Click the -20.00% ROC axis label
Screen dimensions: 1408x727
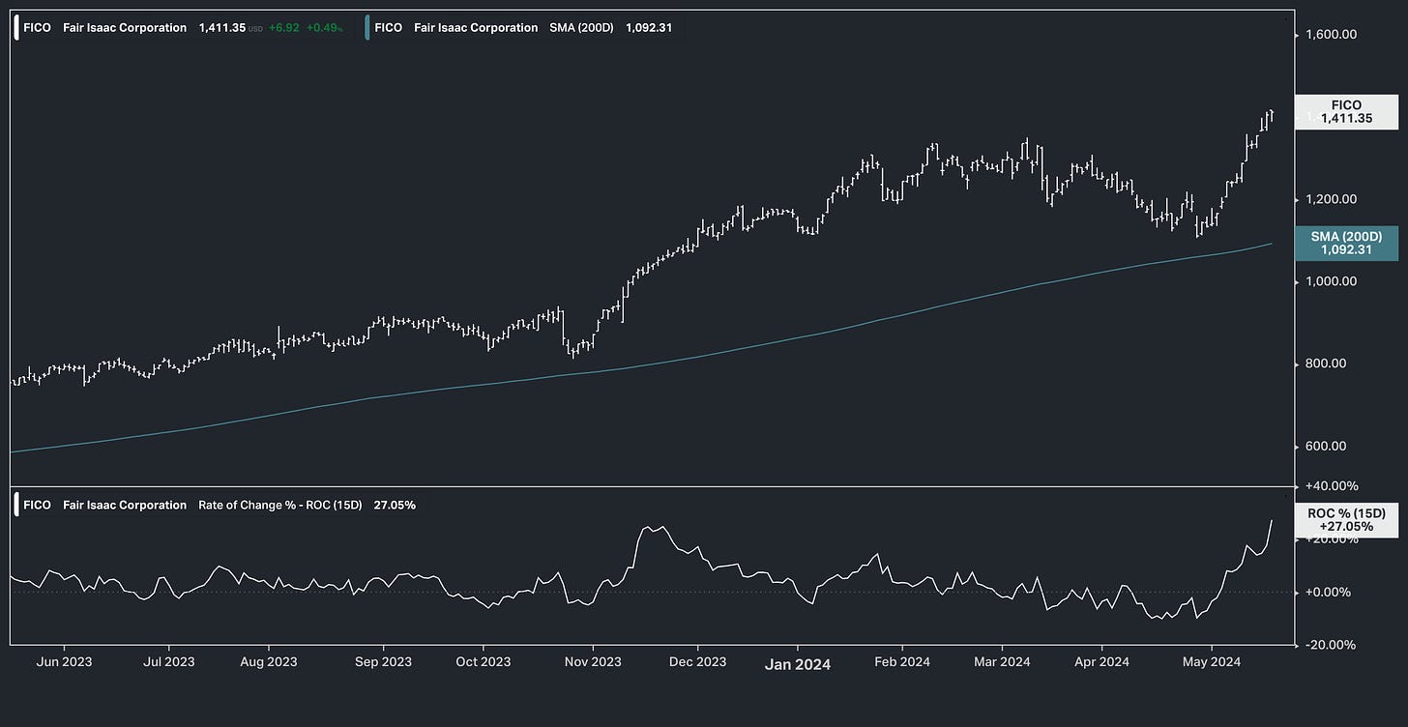pyautogui.click(x=1332, y=645)
